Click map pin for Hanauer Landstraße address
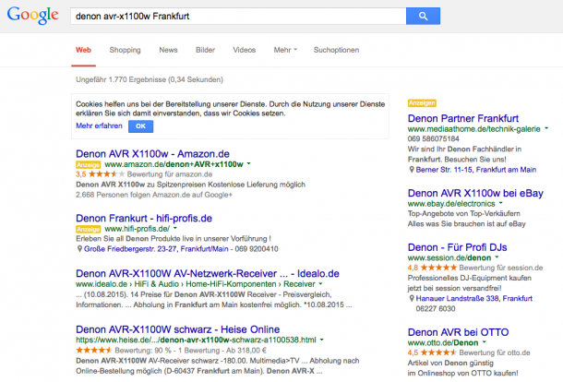The height and width of the screenshot is (382, 563). click(412, 298)
